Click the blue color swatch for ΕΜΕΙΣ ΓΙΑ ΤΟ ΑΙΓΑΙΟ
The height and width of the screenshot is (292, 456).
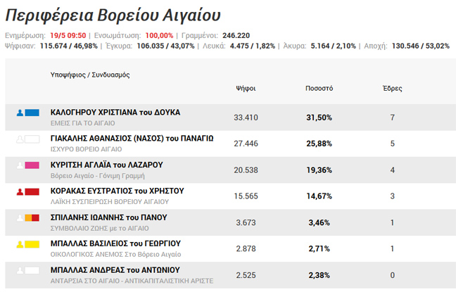pos(32,113)
